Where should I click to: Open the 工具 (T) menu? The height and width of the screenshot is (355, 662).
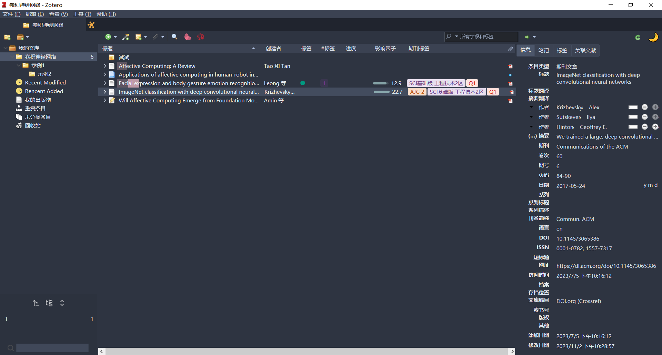(82, 14)
